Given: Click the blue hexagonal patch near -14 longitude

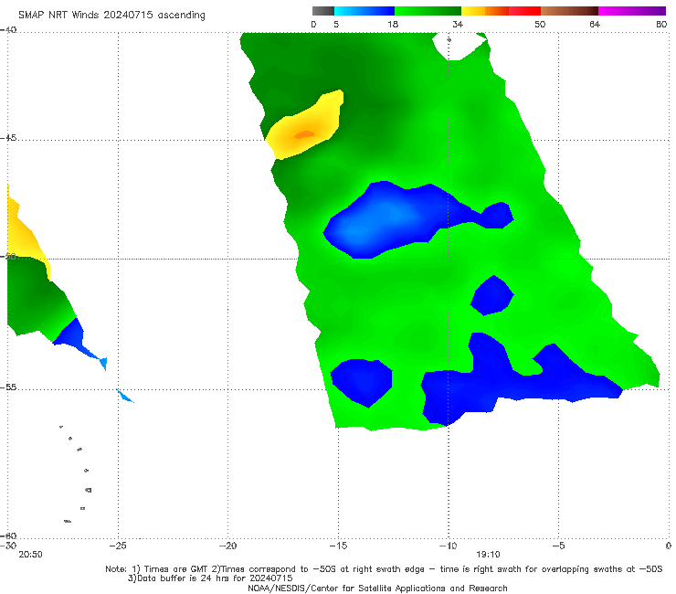Looking at the screenshot, I should tap(362, 383).
